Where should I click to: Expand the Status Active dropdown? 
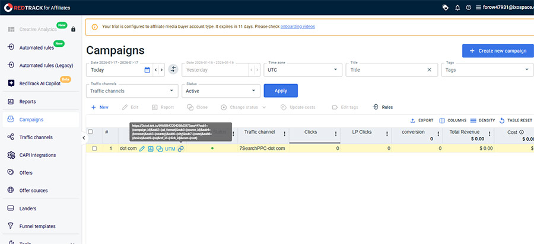click(x=254, y=91)
